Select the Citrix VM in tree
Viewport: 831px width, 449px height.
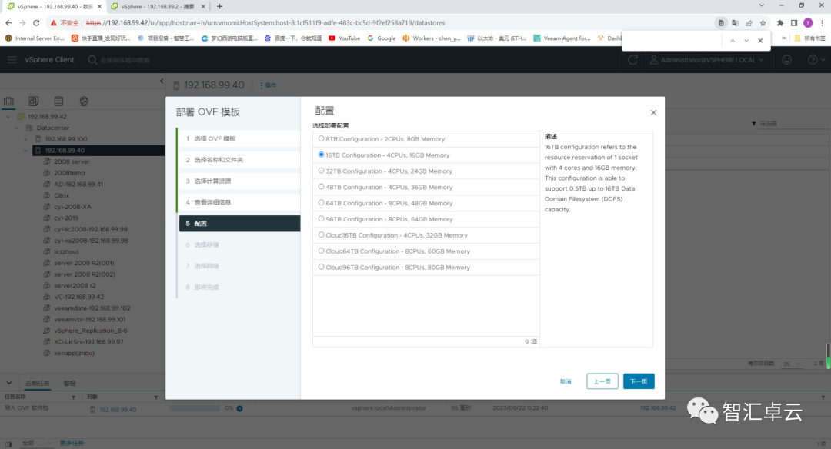(62, 195)
